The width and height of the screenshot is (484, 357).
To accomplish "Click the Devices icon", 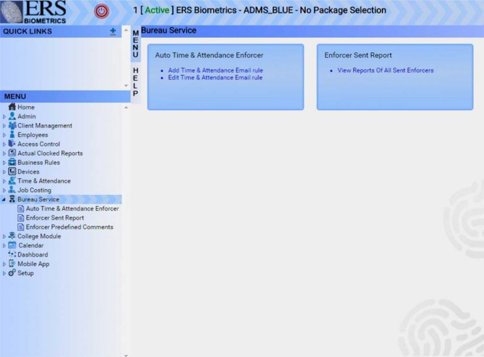I will pos(12,172).
